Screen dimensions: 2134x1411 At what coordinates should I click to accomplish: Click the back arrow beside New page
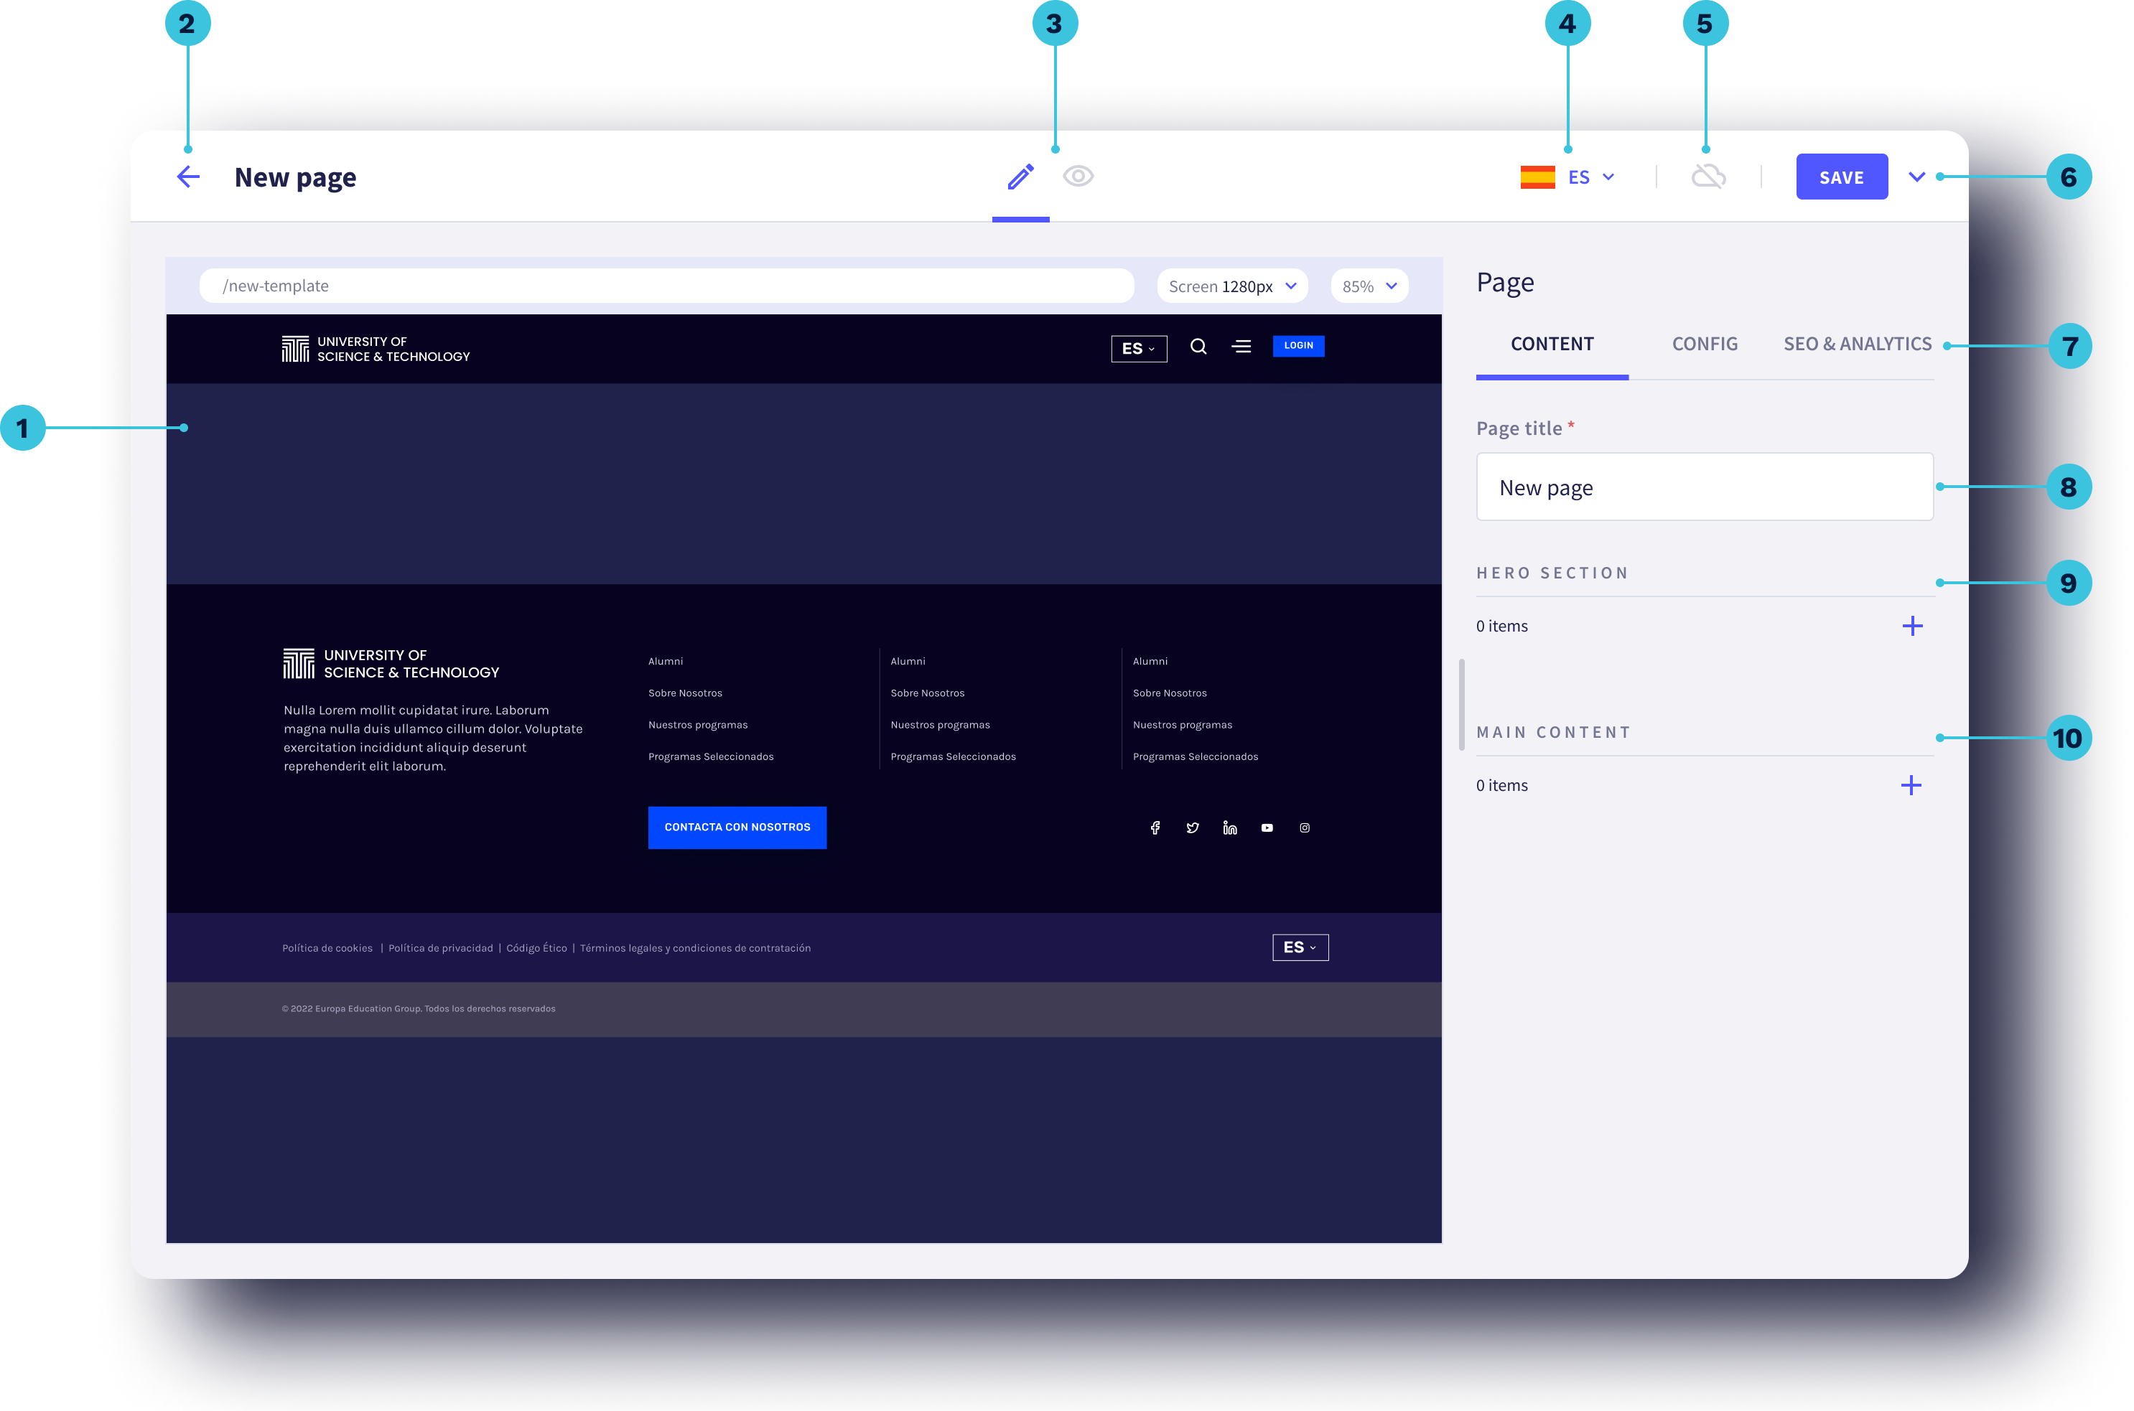pyautogui.click(x=188, y=177)
